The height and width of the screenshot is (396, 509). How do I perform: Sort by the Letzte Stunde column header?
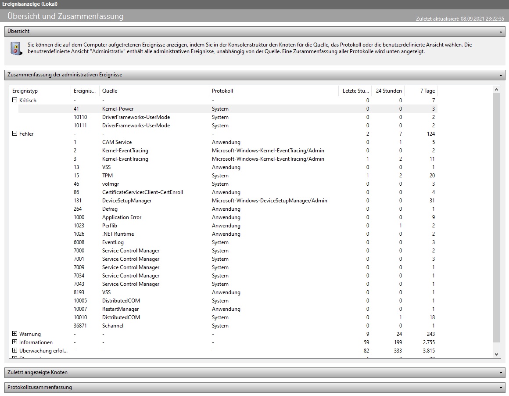(x=355, y=90)
